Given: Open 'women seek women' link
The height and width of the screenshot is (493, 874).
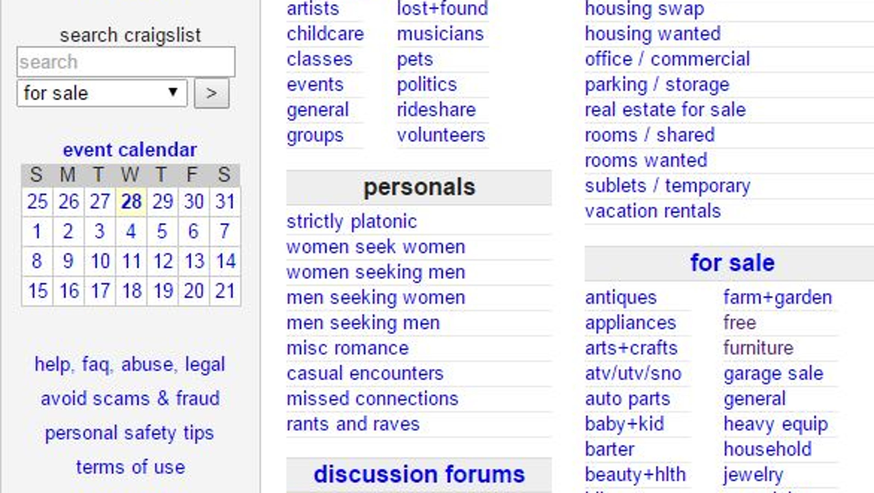Looking at the screenshot, I should [x=376, y=247].
